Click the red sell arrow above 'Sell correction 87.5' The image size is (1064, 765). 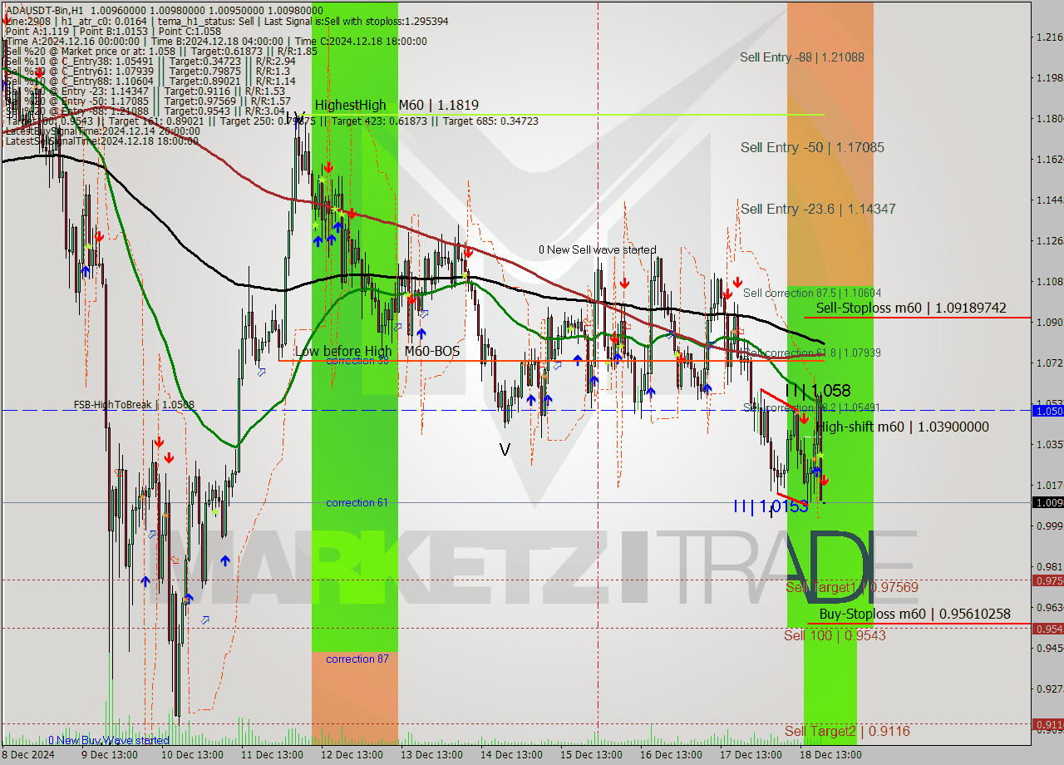pyautogui.click(x=737, y=282)
